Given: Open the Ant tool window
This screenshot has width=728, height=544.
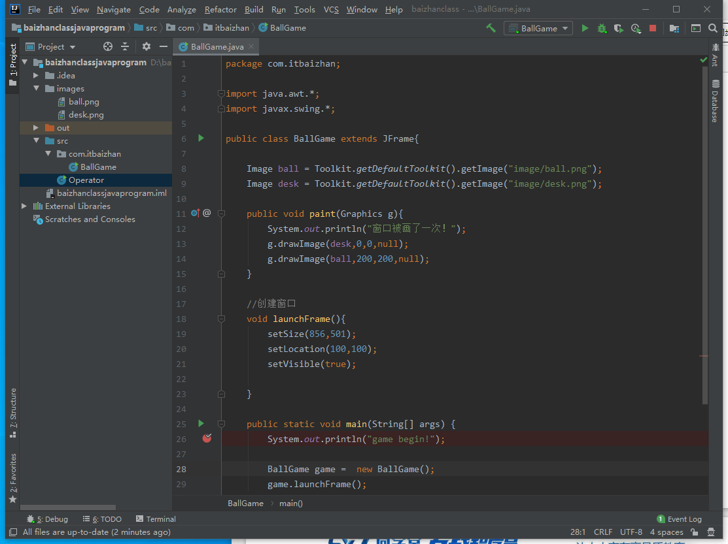Looking at the screenshot, I should (x=715, y=55).
